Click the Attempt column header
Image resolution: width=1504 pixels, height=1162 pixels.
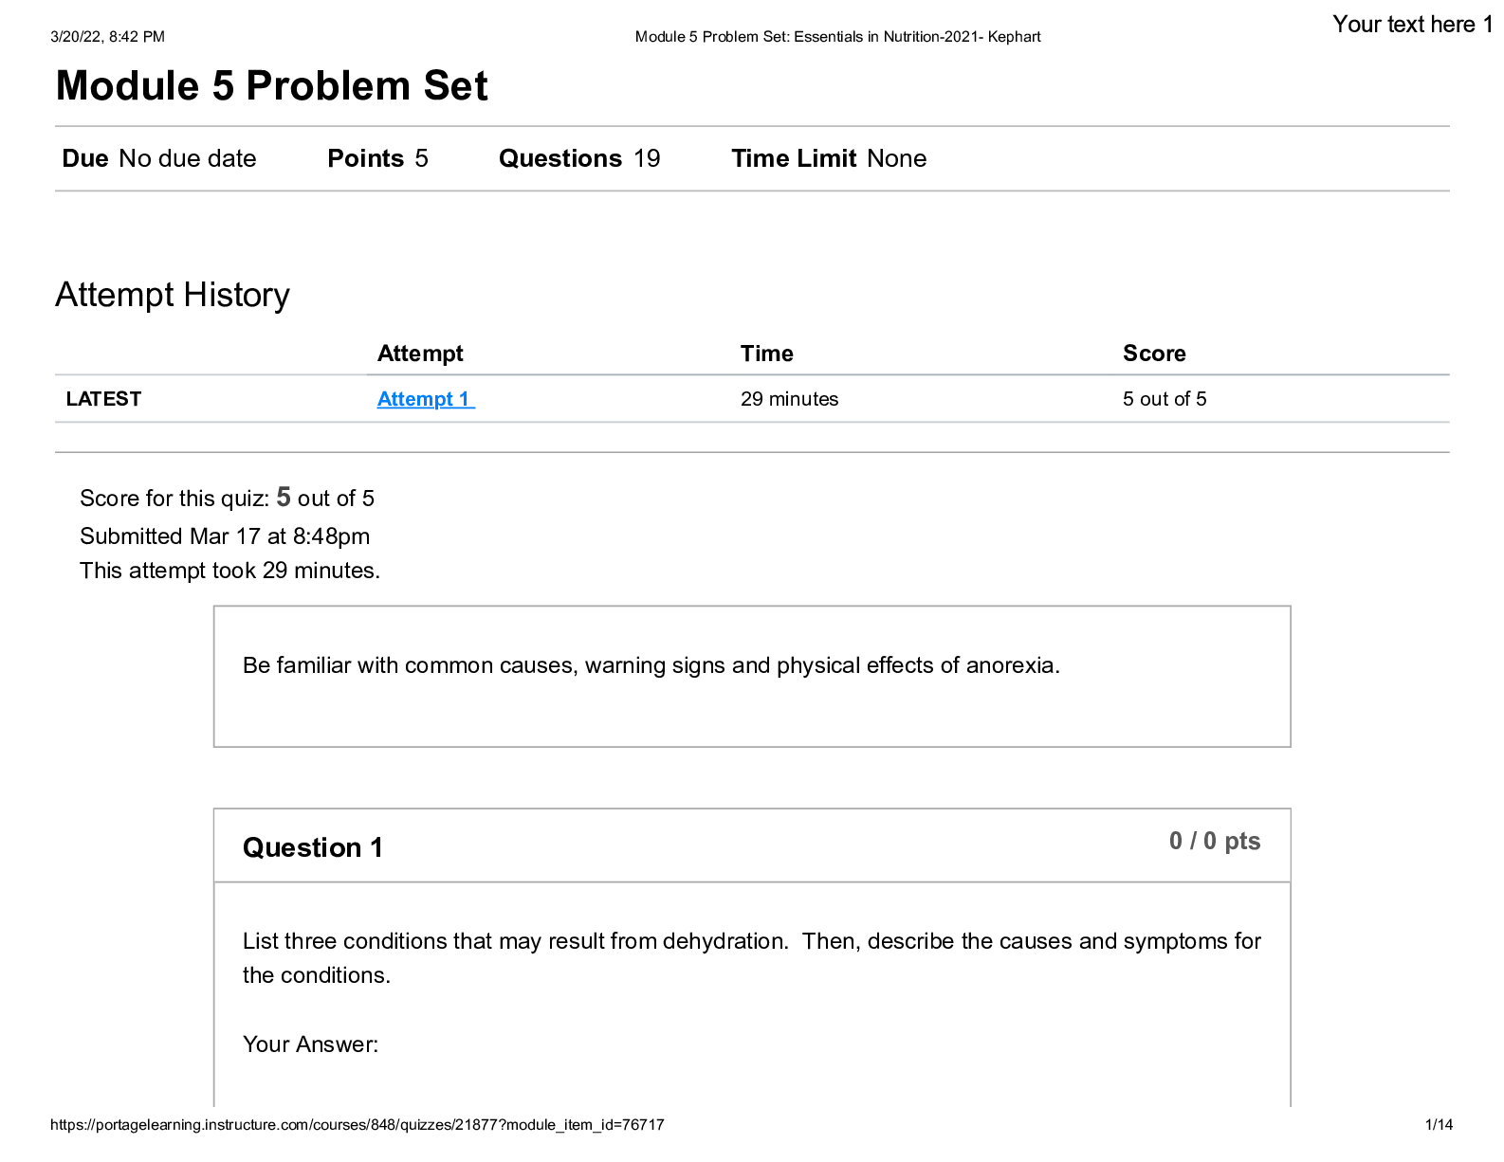pos(420,354)
